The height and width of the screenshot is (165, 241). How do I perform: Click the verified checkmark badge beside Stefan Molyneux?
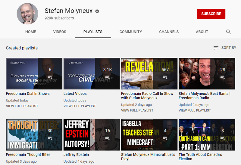click(x=97, y=11)
